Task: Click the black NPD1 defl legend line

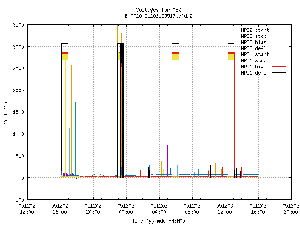Action: pyautogui.click(x=279, y=73)
